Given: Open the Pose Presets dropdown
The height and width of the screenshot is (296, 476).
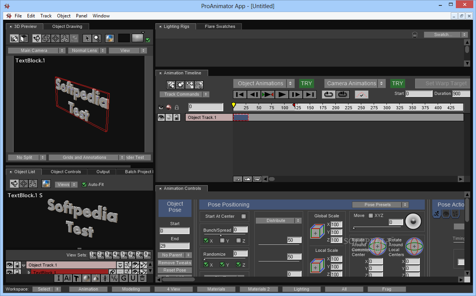Looking at the screenshot, I should [x=380, y=205].
